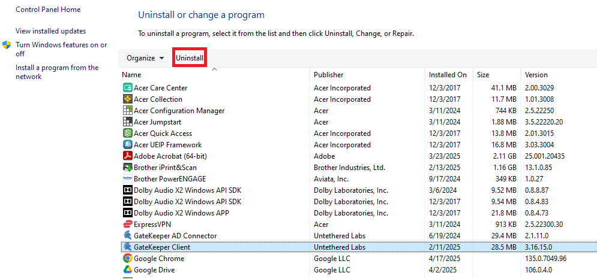The image size is (597, 279).
Task: Click publisher Adobe cell
Action: click(325, 156)
